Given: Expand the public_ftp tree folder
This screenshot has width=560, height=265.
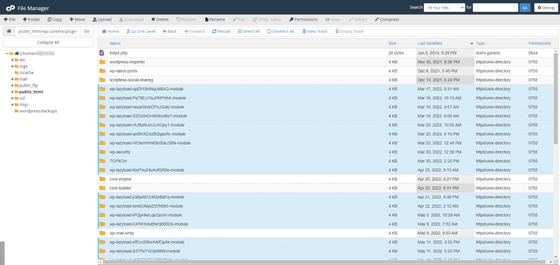Looking at the screenshot, I should point(12,86).
